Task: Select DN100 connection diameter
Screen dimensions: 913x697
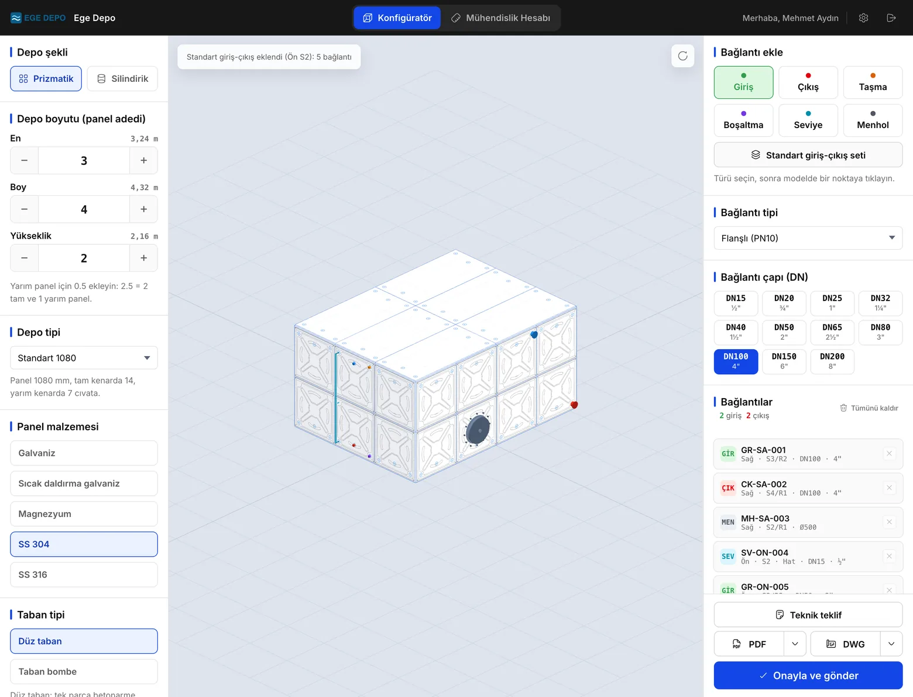Action: [x=736, y=361]
